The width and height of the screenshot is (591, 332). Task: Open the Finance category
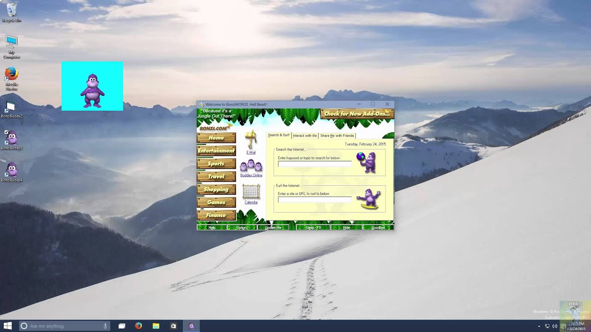[x=216, y=215]
